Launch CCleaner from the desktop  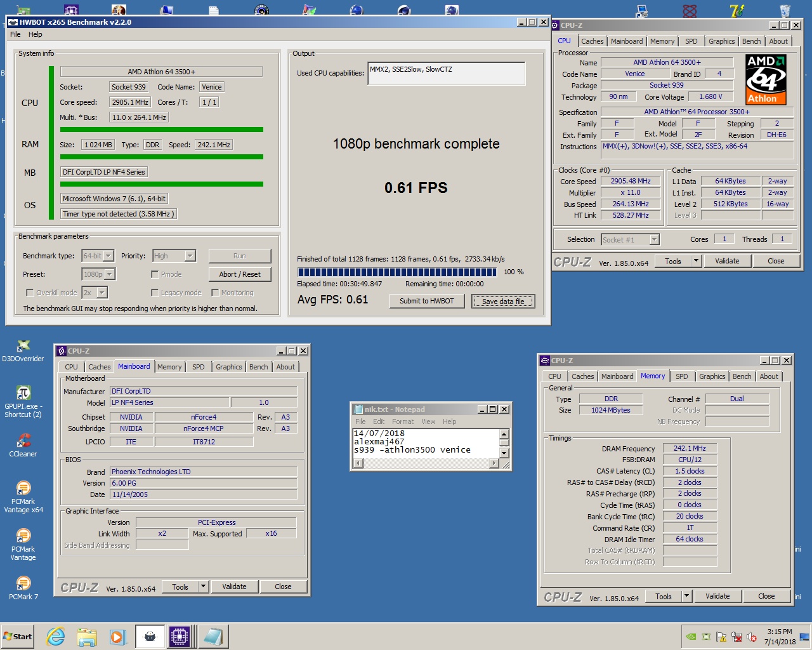pyautogui.click(x=23, y=444)
